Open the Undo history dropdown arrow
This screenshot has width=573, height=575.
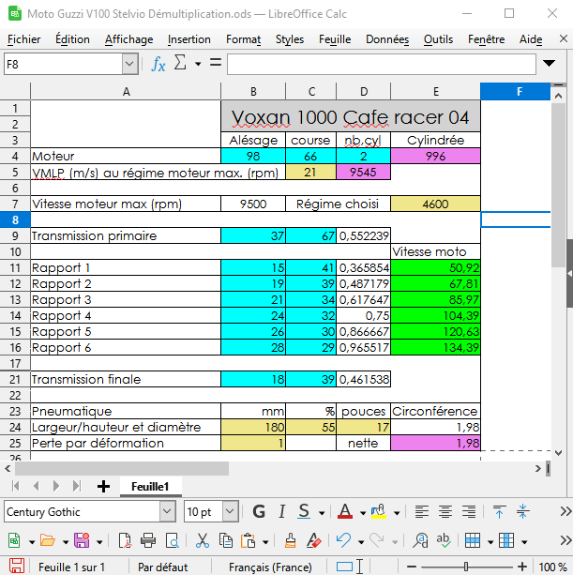tap(361, 541)
